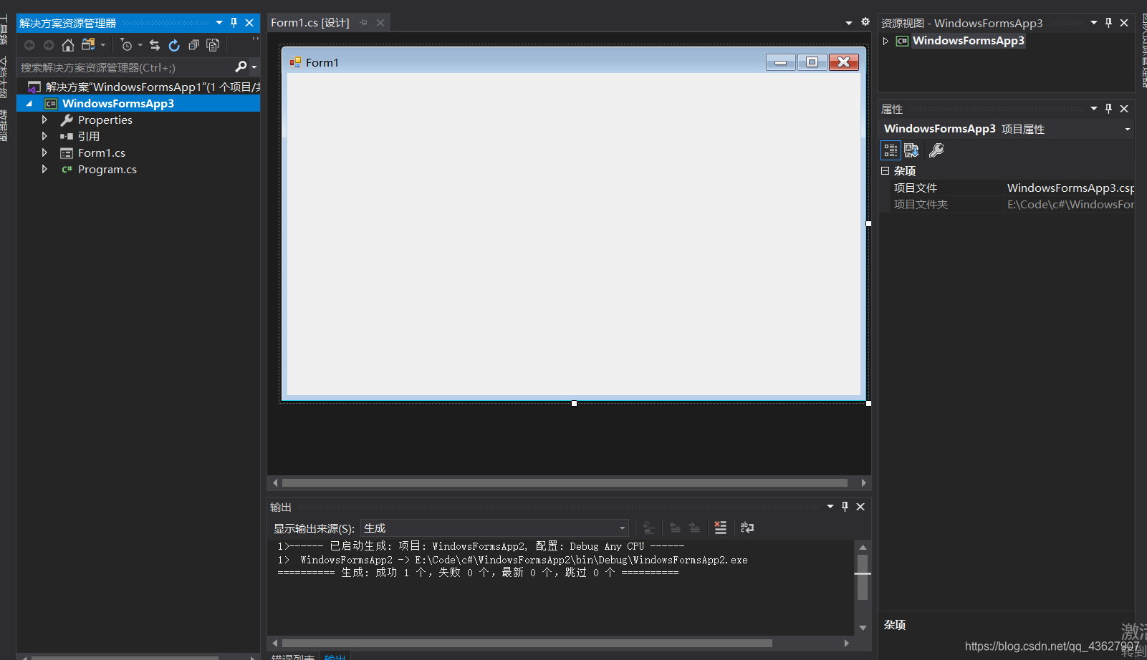Select the Form1.cs file in tree

(93, 152)
